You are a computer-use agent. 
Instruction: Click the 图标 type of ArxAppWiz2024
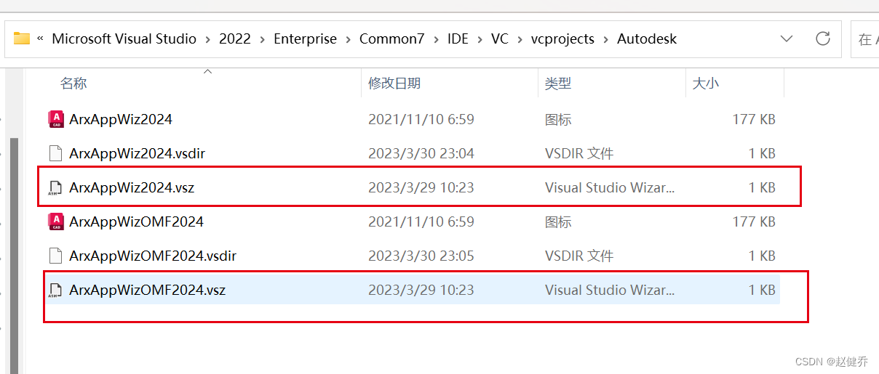click(558, 119)
